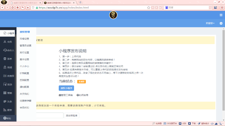
Task: Click the round browser menu icon top right
Action: click(222, 7)
